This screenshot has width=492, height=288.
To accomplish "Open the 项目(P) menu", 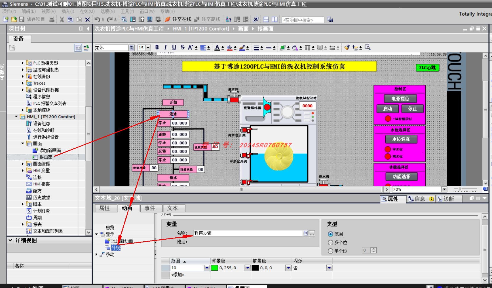I will click(9, 11).
